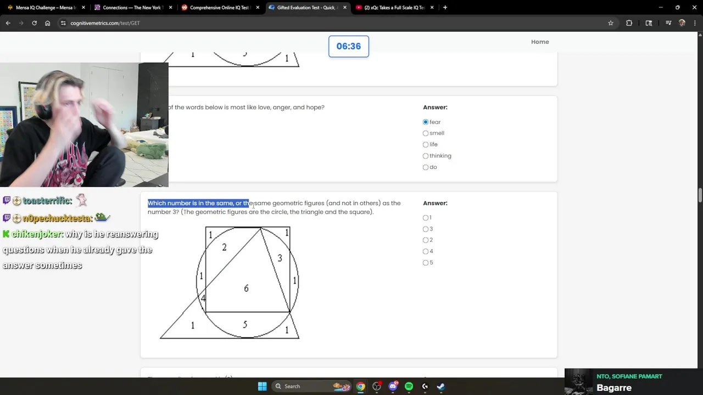Choose answer 4 for the figure question
Screen dimensions: 703x395
click(426, 251)
